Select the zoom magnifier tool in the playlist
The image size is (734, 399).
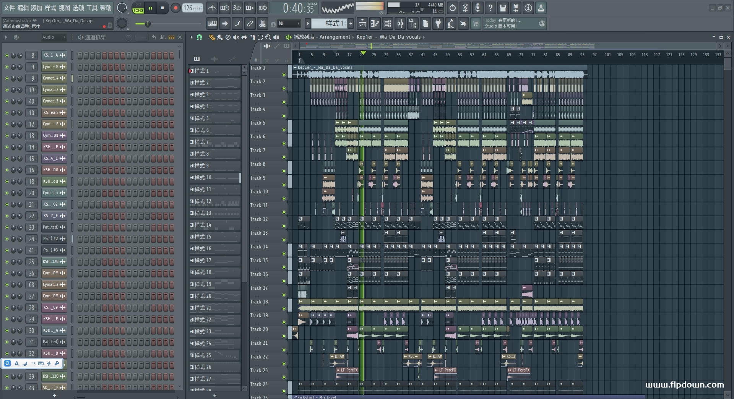(x=268, y=37)
